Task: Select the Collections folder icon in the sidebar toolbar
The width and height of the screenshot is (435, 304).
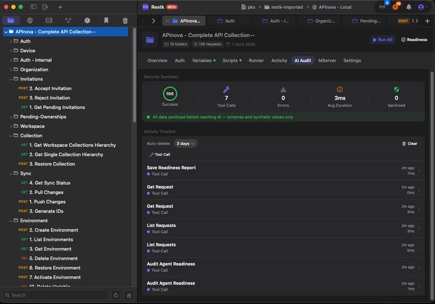Action: pyautogui.click(x=11, y=20)
